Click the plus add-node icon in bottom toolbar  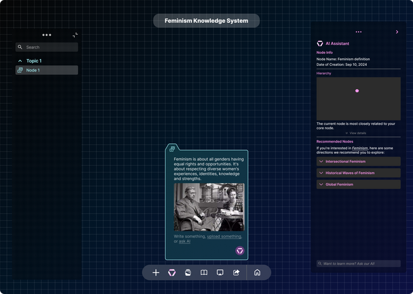pos(156,272)
